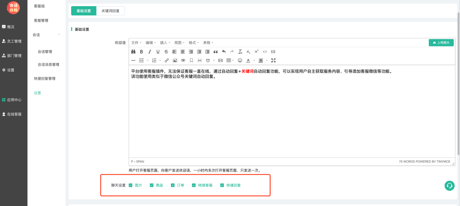Click the insert link chain icon

(167, 61)
